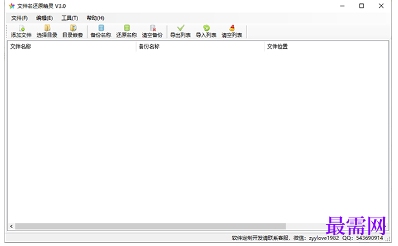398x246 pixels.
Task: Click the scrollbar left arrow
Action: click(x=12, y=226)
